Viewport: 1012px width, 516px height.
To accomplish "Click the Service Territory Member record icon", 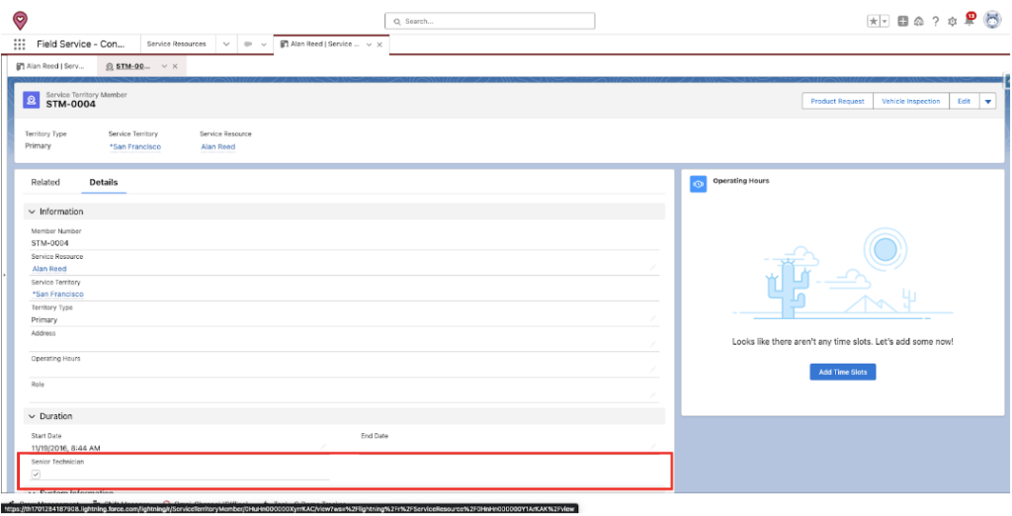I will tap(32, 100).
